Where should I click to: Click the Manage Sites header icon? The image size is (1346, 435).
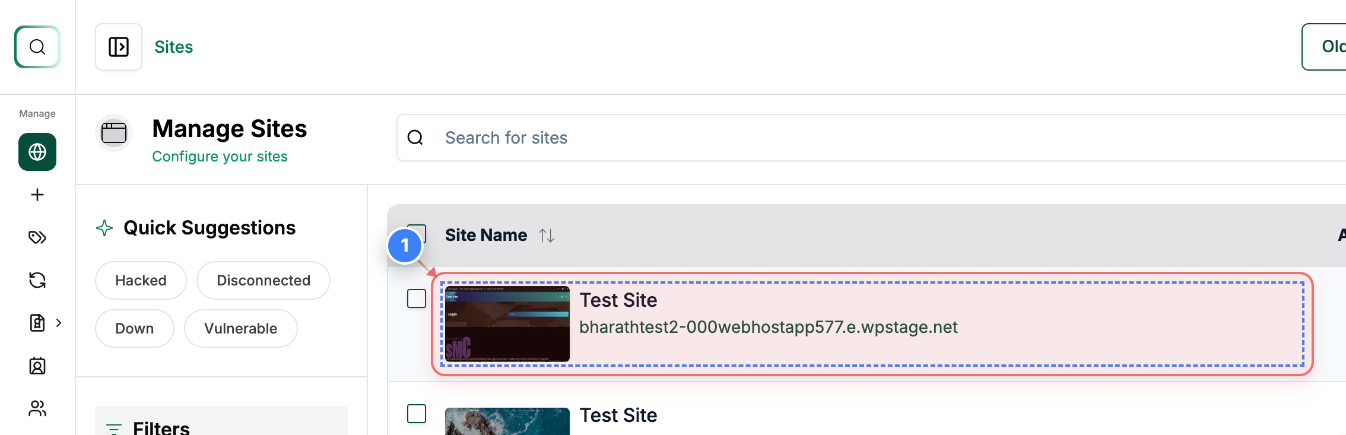[x=114, y=133]
